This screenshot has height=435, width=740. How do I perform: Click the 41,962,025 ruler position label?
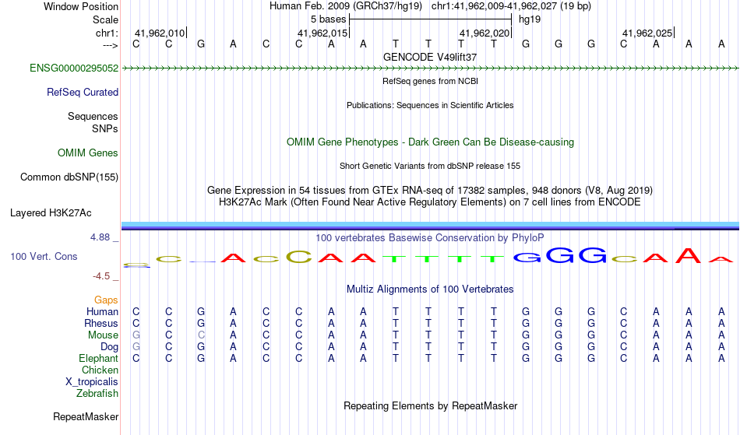point(647,33)
